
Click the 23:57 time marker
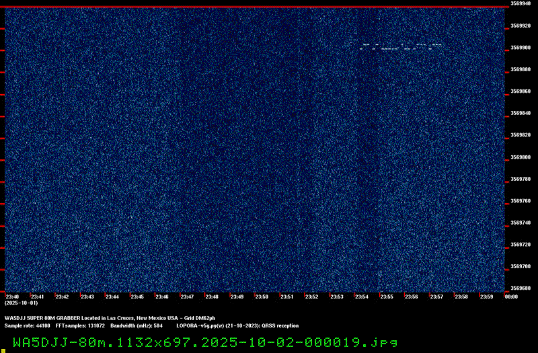pyautogui.click(x=436, y=297)
